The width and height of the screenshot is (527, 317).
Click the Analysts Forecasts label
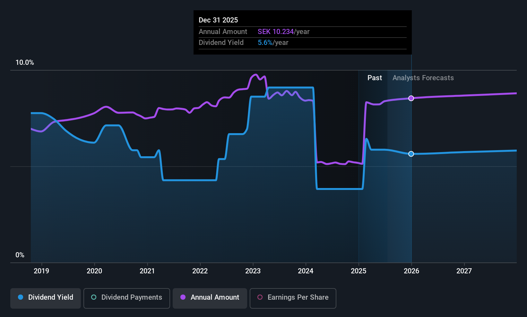point(423,78)
